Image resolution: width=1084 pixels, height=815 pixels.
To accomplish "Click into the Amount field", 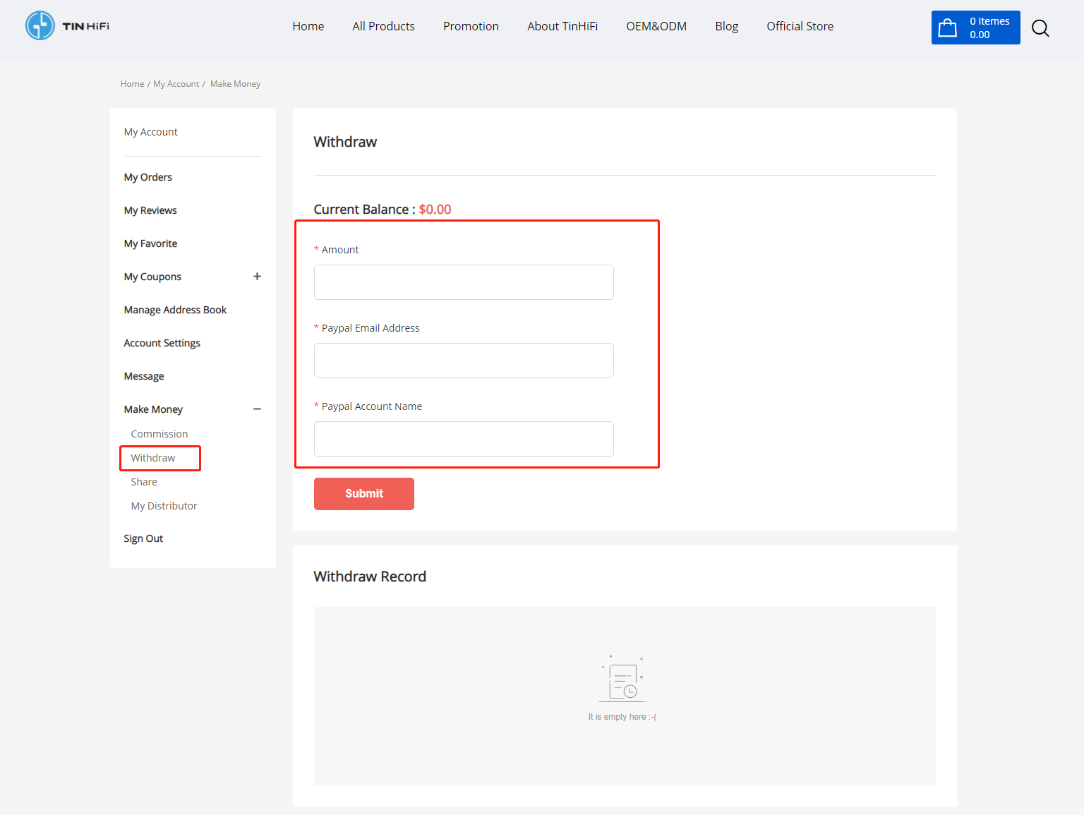I will click(x=464, y=282).
